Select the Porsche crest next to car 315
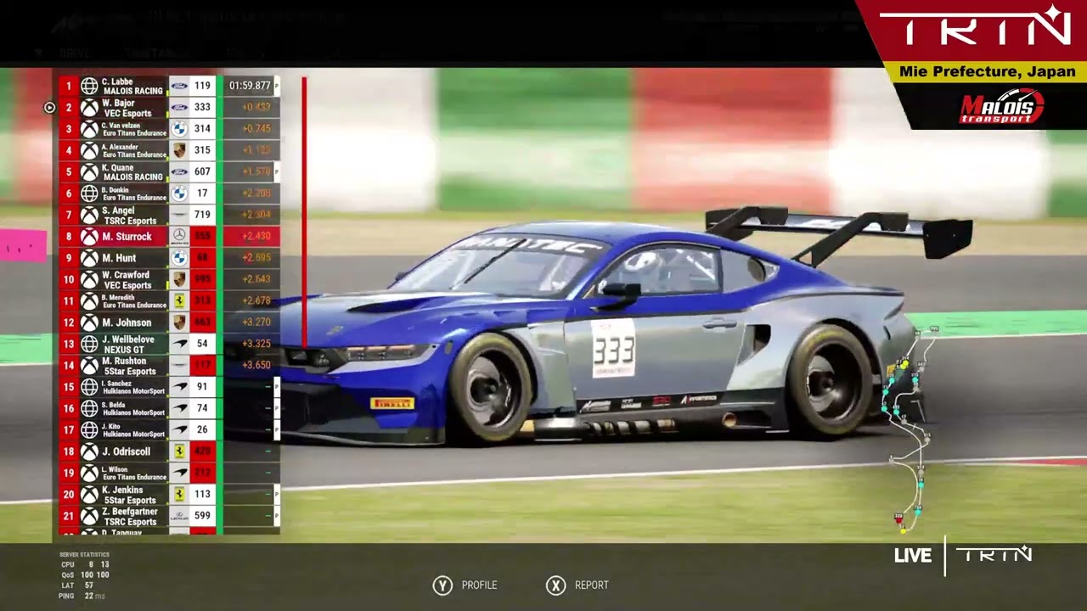 click(179, 150)
